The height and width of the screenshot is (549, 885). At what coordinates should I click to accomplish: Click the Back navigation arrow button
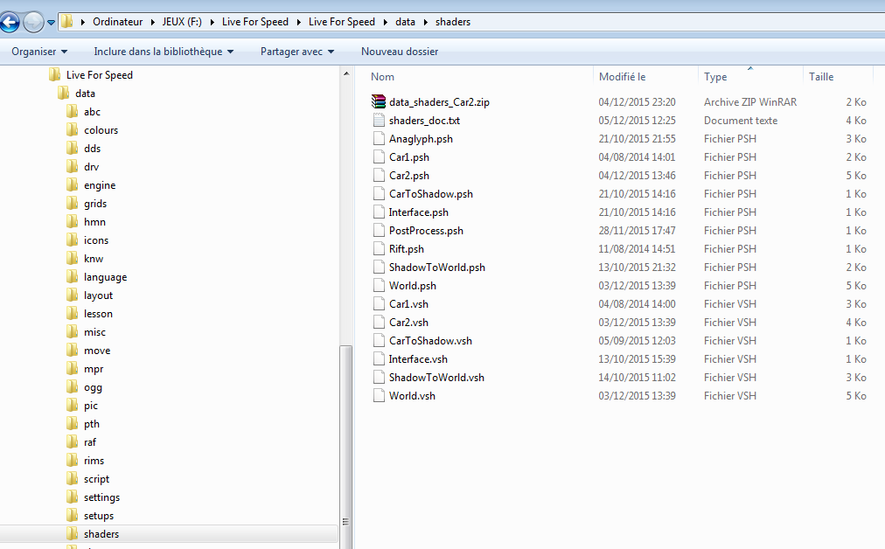pos(9,23)
